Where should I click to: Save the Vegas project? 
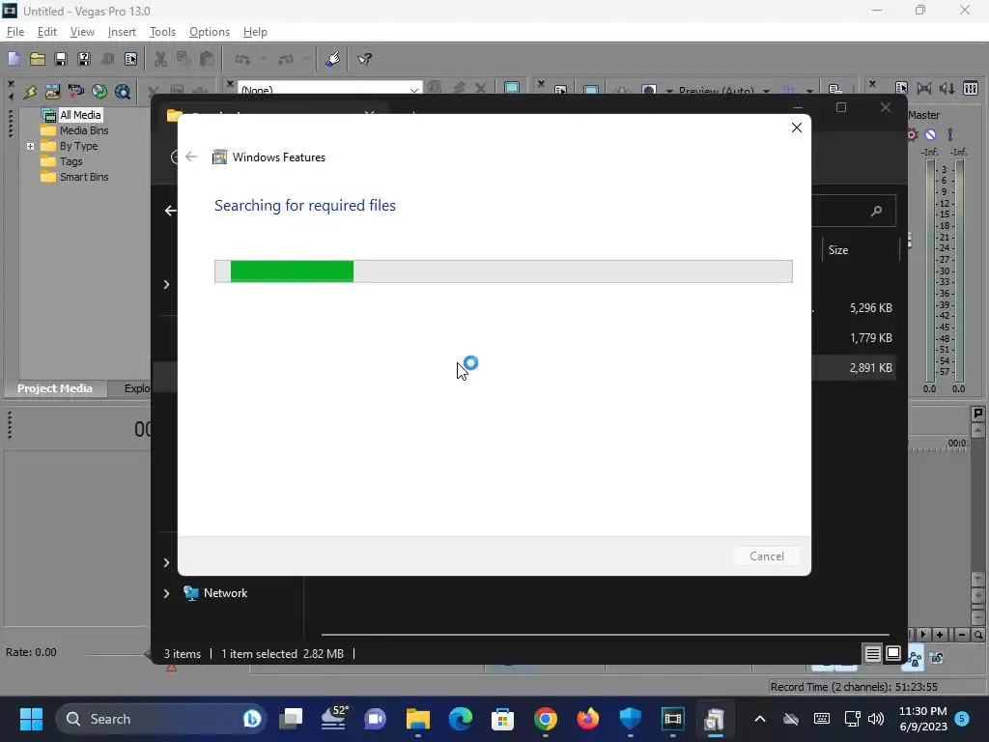(x=61, y=59)
